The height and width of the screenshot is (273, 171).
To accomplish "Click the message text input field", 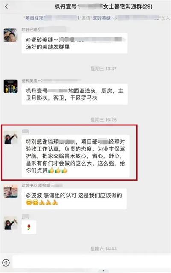I will 91,262.
